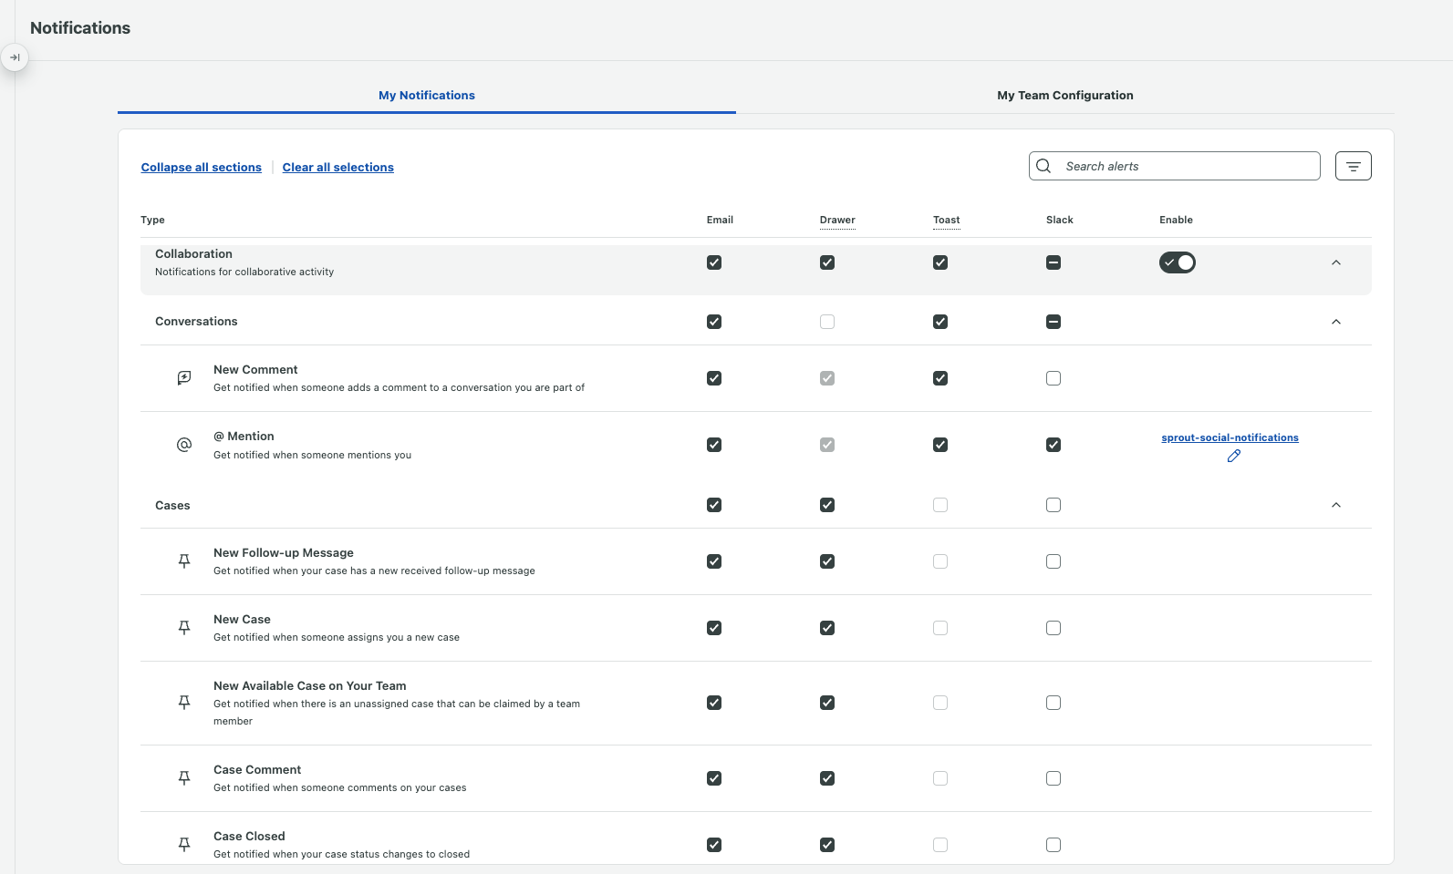Uncheck Drawer for New Available Case on Your Team

coord(827,703)
